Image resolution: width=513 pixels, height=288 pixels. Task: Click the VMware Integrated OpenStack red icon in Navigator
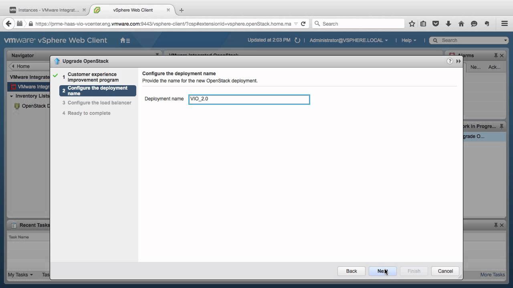pos(14,87)
